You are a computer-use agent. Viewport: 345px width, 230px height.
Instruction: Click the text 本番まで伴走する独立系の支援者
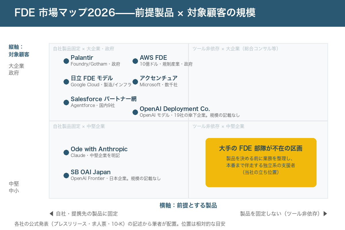(261, 166)
